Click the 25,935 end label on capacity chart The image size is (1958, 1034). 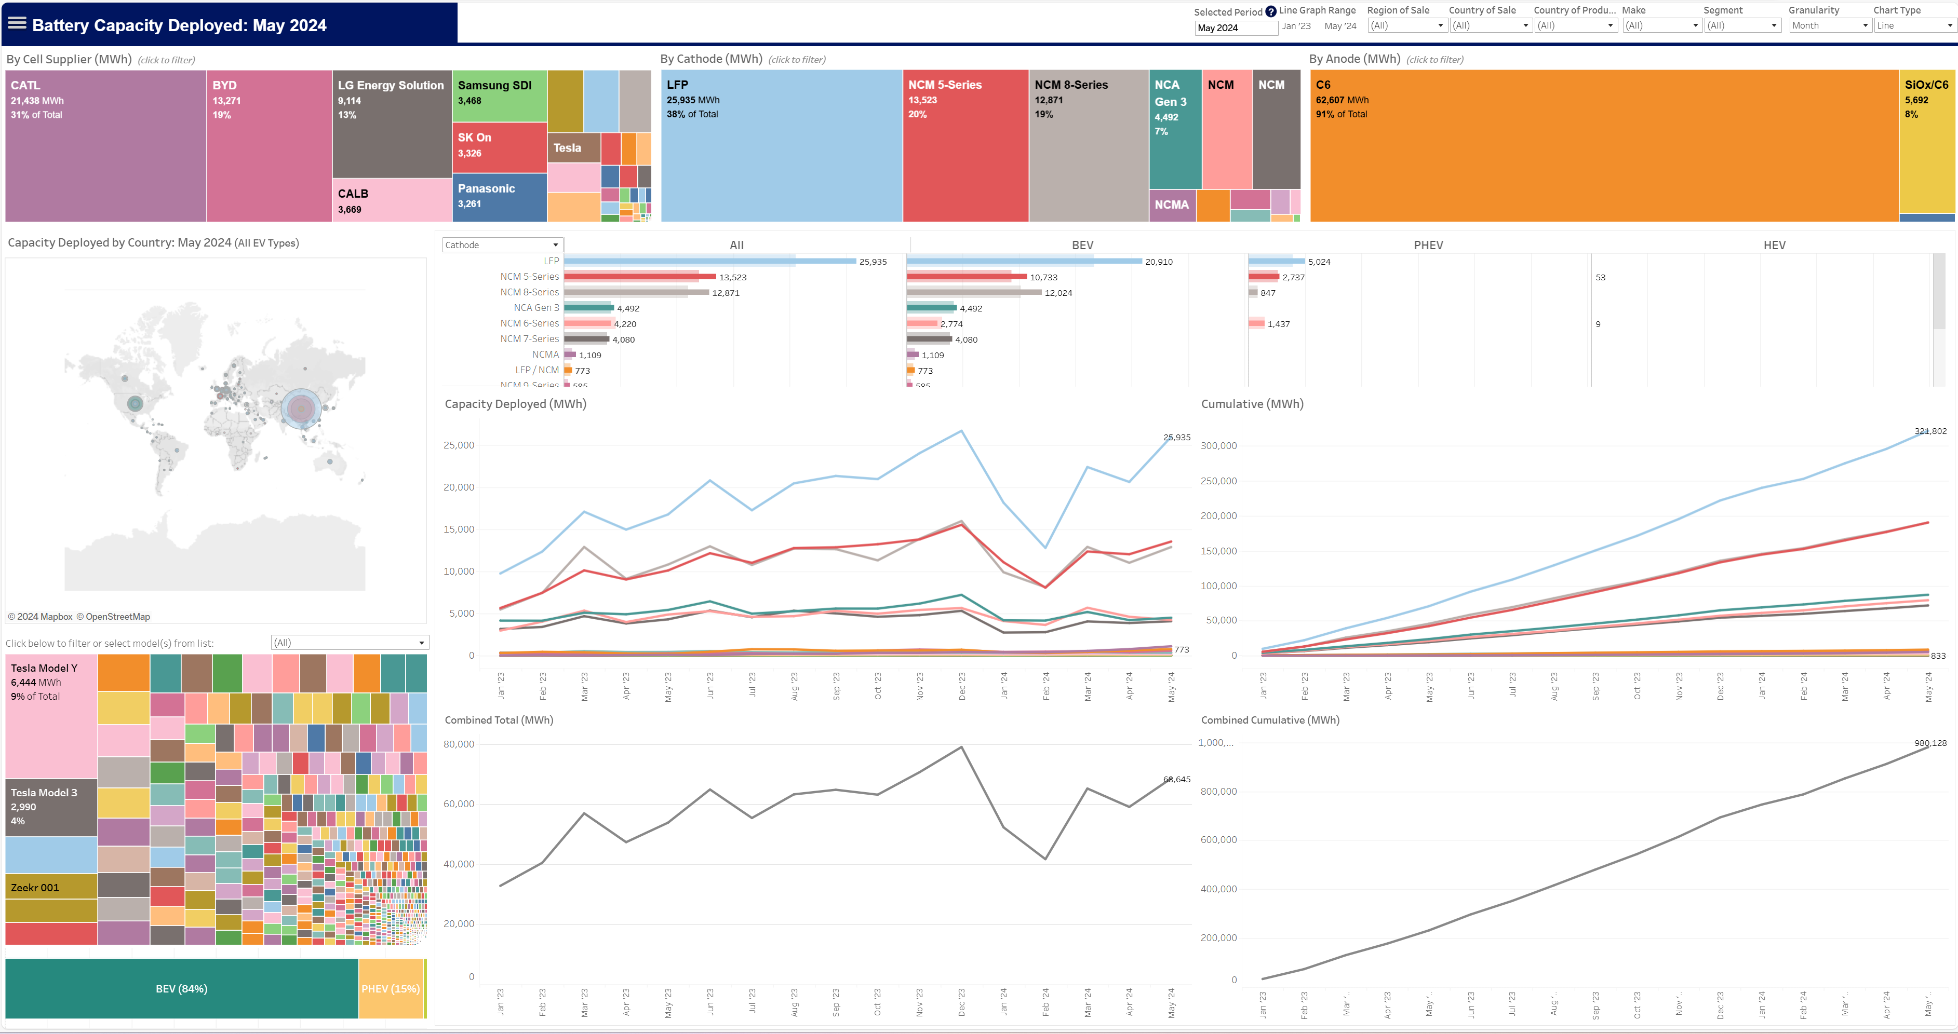tap(1177, 437)
